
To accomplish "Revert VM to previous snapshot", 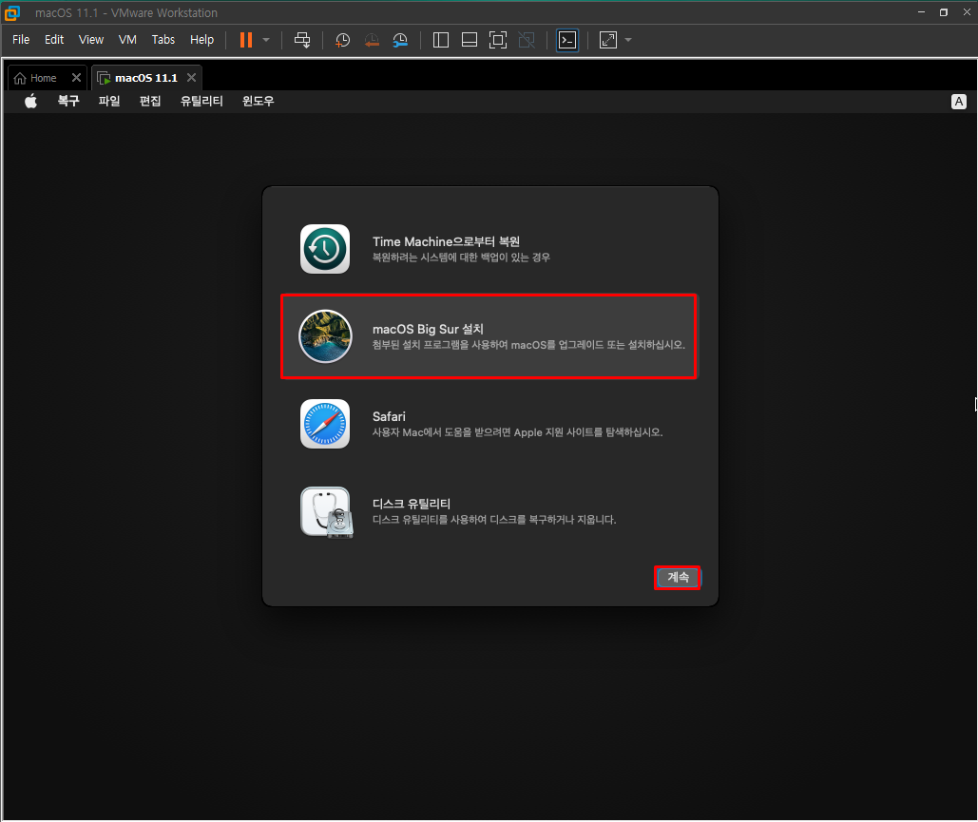I will click(x=372, y=40).
